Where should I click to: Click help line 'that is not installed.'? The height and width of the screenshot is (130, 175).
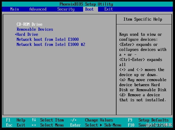coord(143,100)
